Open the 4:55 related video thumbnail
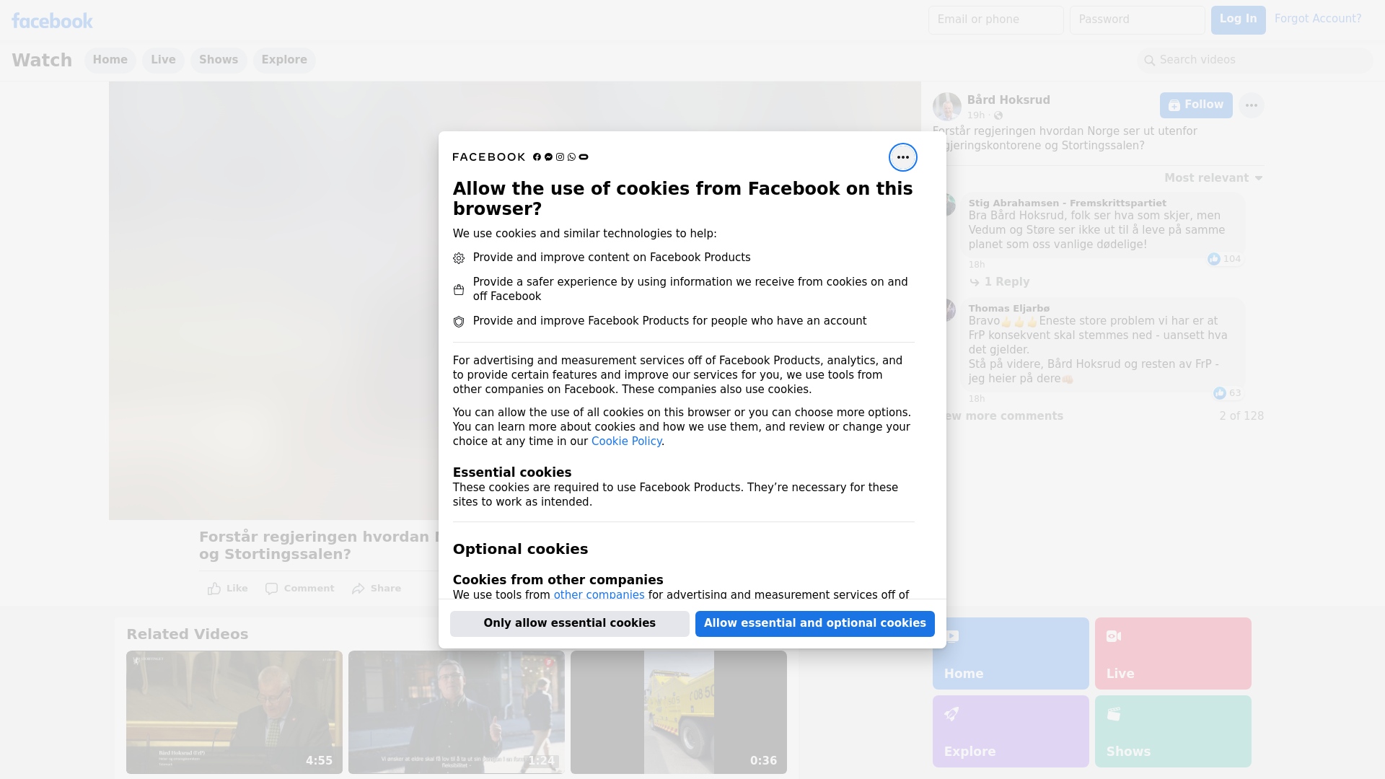 234,712
